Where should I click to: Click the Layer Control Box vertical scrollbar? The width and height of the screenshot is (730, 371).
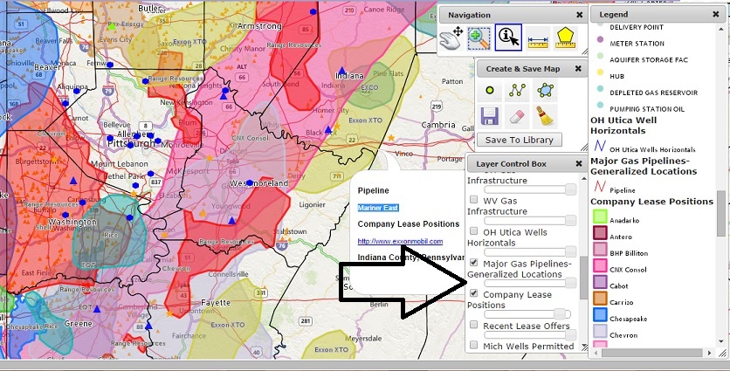(x=583, y=278)
